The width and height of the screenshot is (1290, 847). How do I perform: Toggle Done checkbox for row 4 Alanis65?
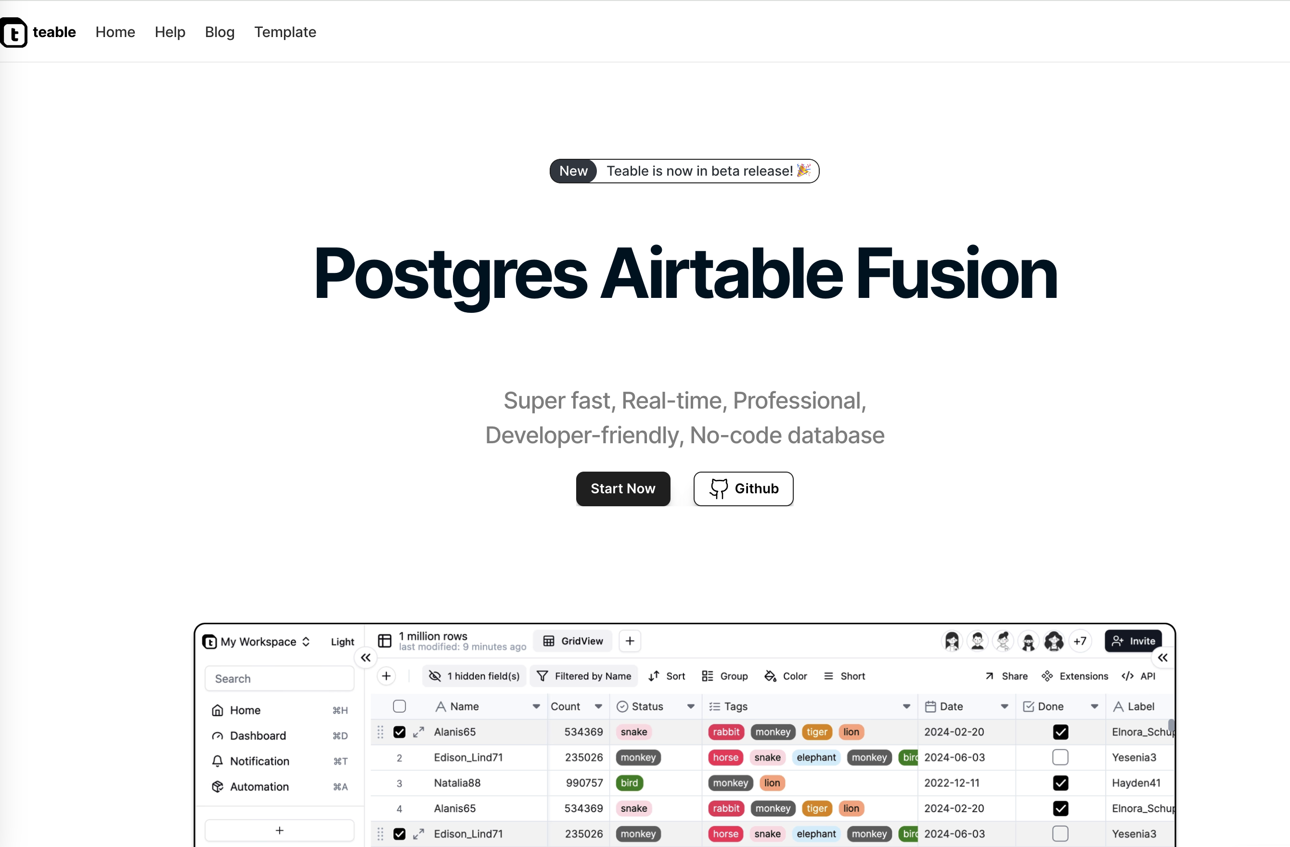tap(1060, 808)
